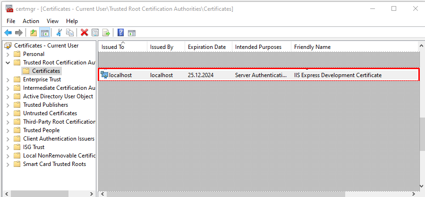
Task: Toggle the Show/Hide Console Tree icon
Action: [44, 33]
